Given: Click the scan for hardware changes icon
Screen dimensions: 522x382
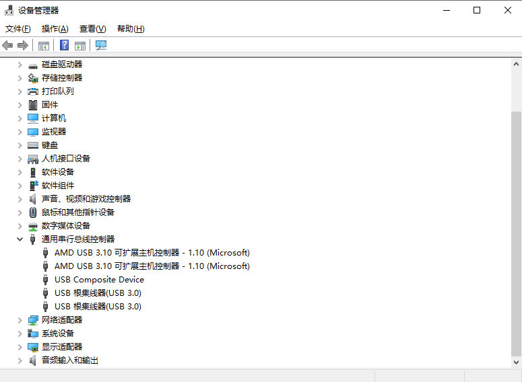Looking at the screenshot, I should click(x=101, y=45).
